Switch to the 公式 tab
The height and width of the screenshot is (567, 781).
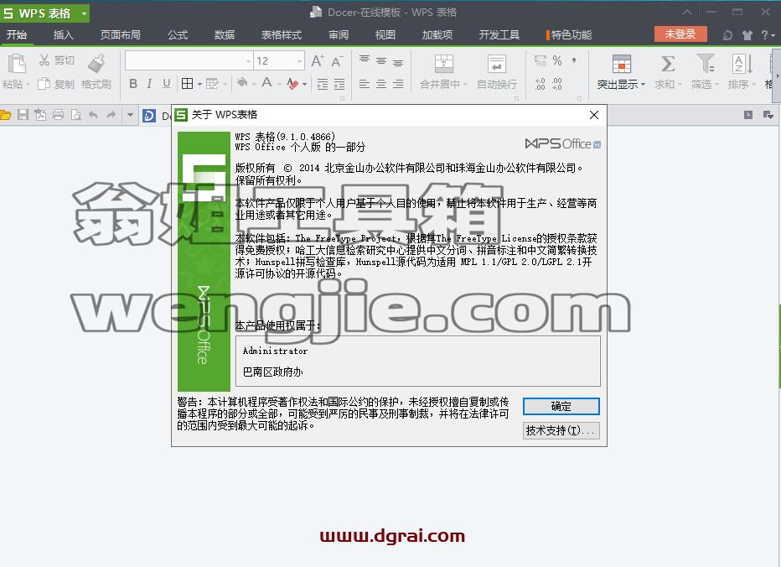coord(178,34)
